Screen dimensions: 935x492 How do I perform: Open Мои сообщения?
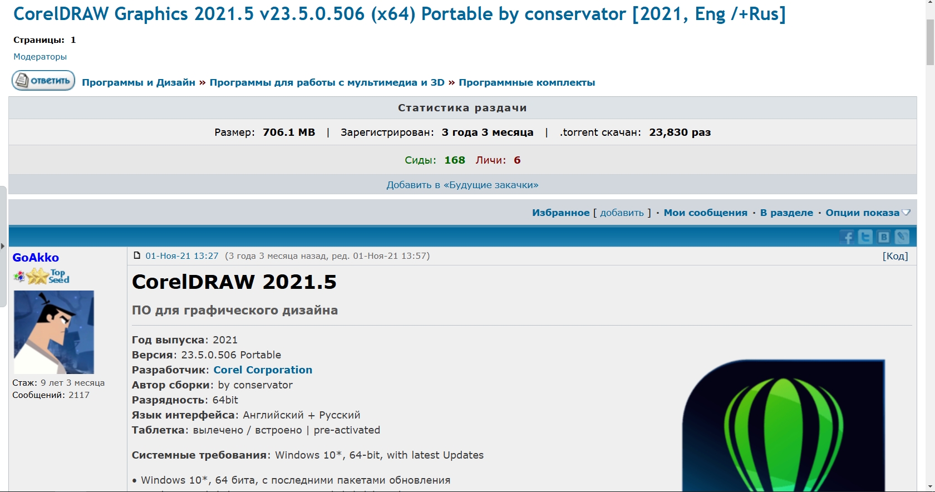[x=706, y=213]
